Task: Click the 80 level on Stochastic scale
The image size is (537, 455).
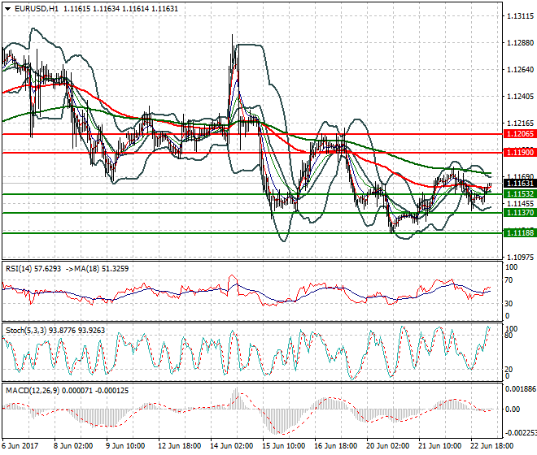Action: (509, 335)
